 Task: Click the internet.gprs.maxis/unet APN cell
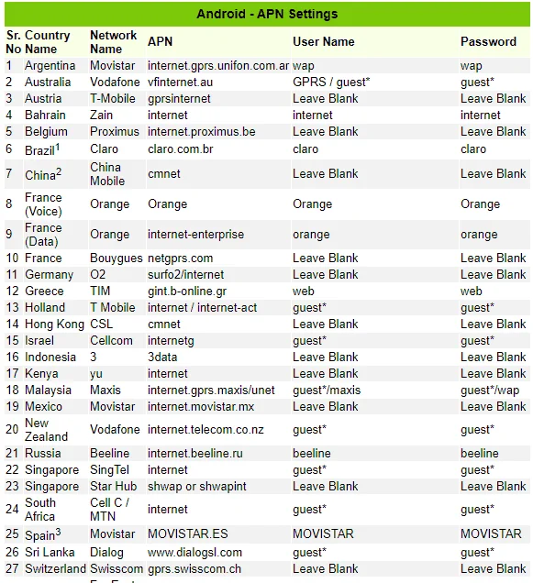tap(211, 390)
